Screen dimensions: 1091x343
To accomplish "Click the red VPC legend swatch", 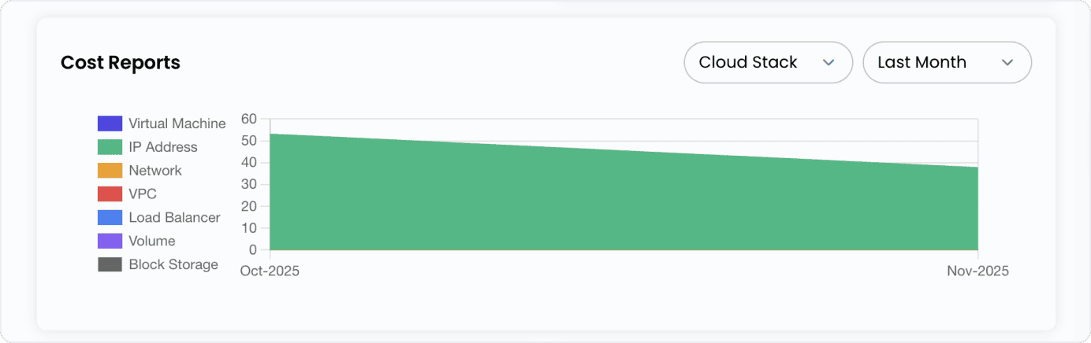I will pos(110,194).
